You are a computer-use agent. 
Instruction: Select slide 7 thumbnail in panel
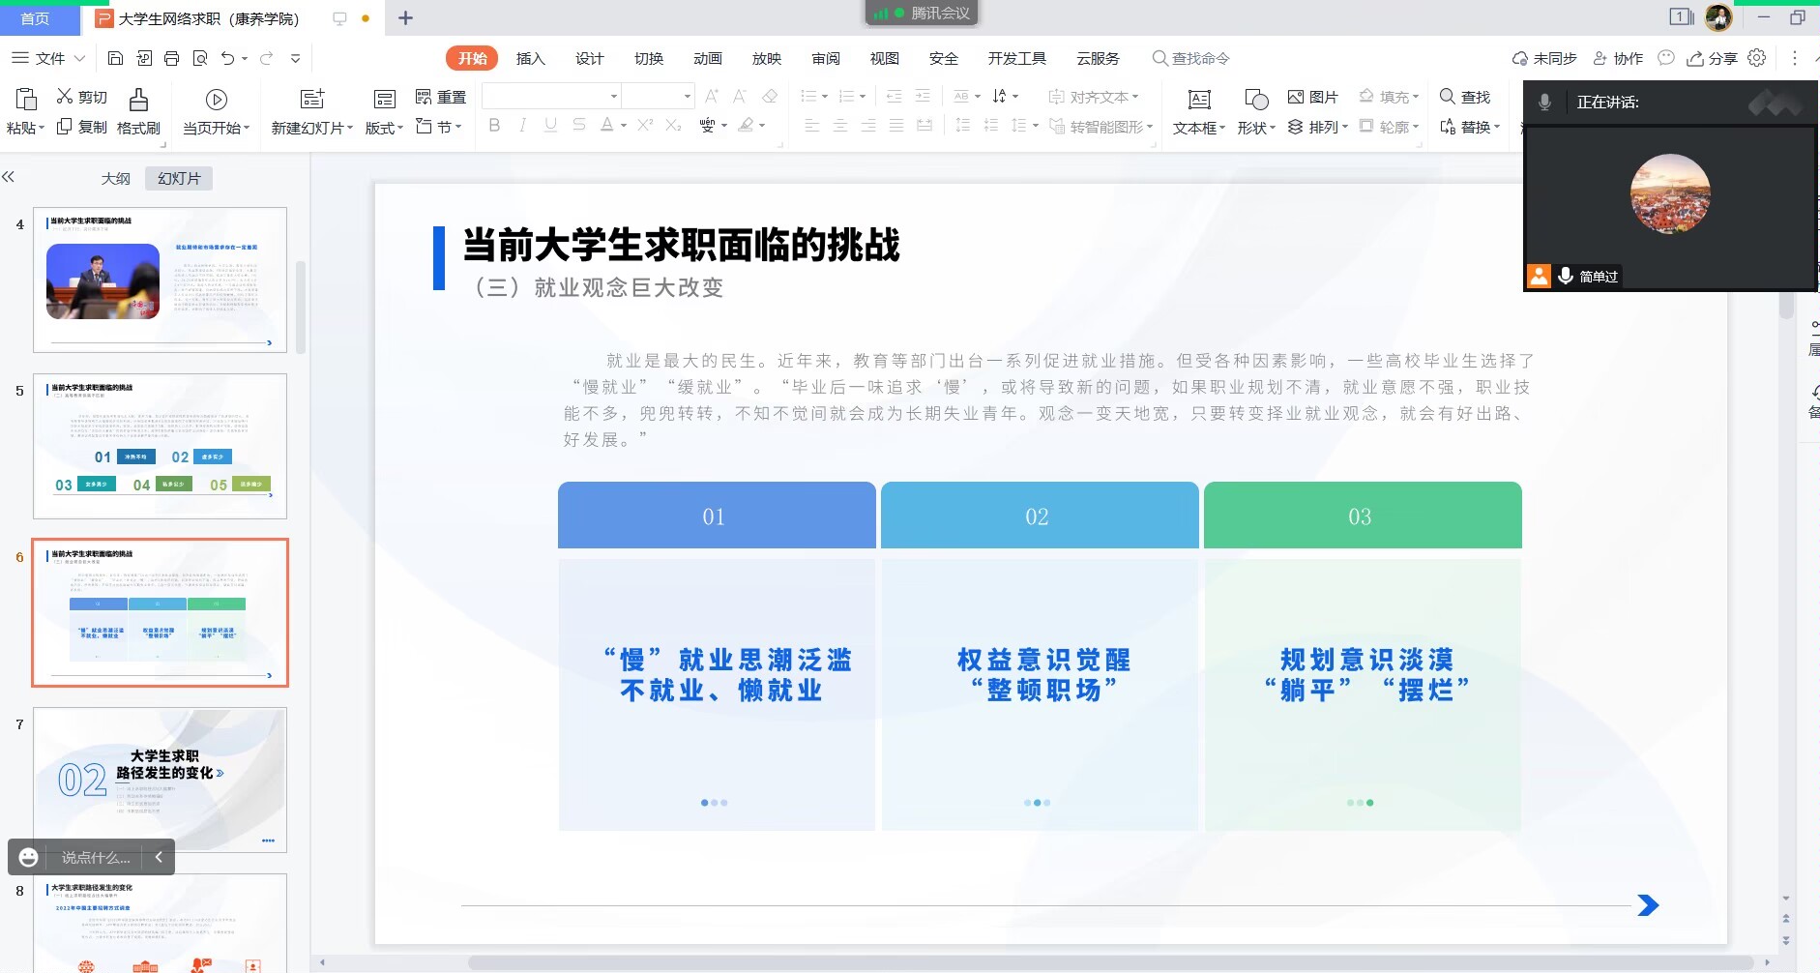coord(161,779)
